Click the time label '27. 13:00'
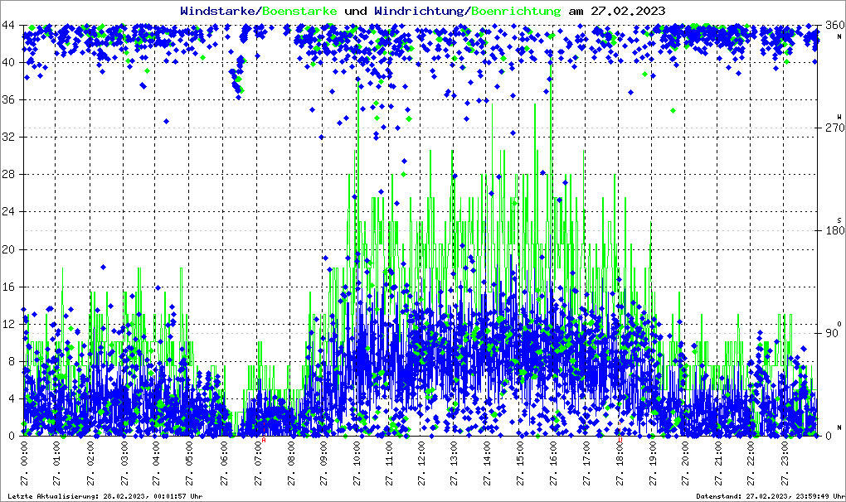846x502 pixels. point(454,464)
